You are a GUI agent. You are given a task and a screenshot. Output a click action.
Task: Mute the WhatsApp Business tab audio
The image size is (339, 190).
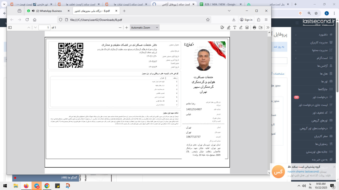[x=33, y=11]
